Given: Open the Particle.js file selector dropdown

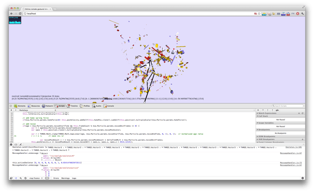Looking at the screenshot, I should click(37, 110).
